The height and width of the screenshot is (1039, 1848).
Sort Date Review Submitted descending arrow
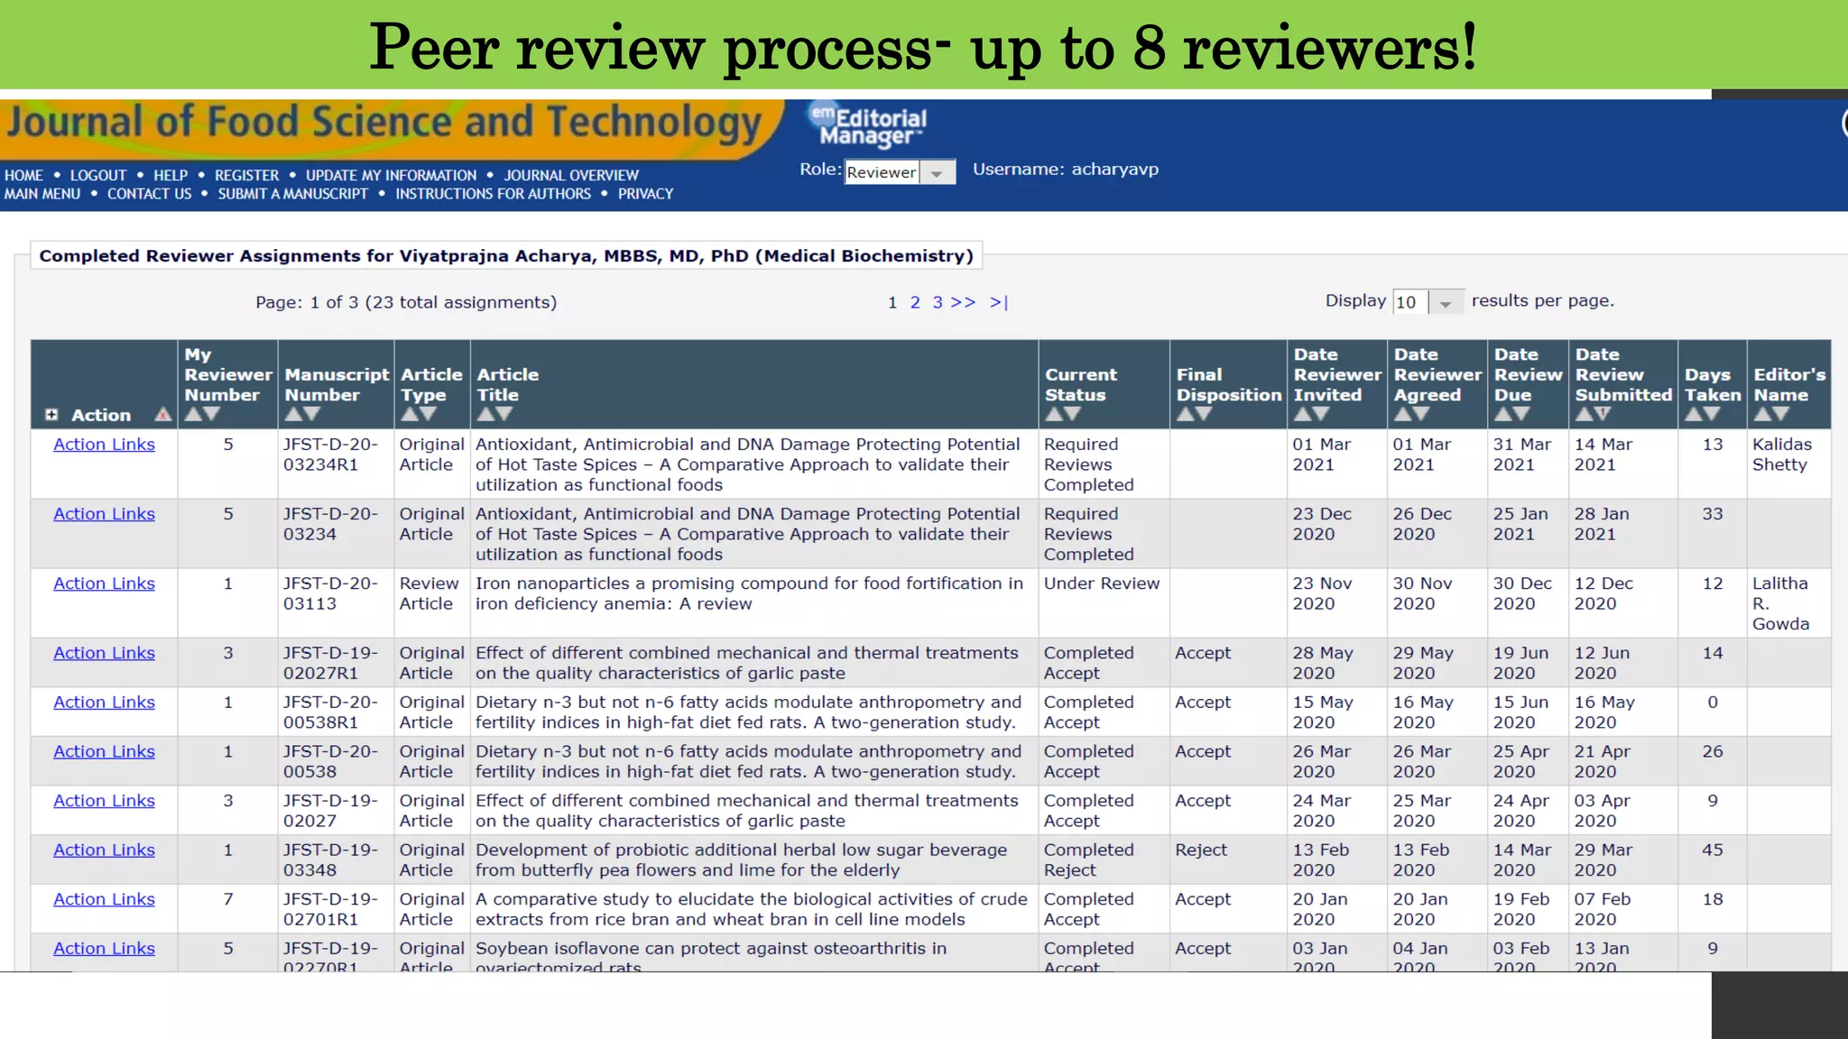pos(1603,414)
